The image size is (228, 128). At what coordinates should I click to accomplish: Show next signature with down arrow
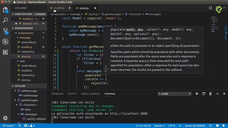106,72
